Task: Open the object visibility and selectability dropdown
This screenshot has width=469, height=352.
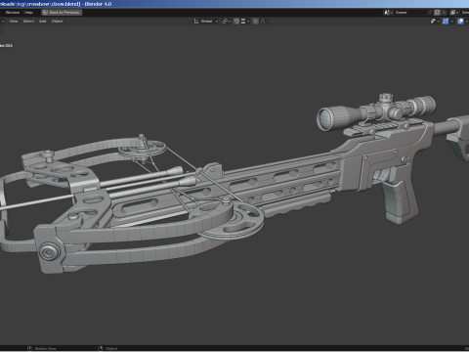Action: pos(435,22)
